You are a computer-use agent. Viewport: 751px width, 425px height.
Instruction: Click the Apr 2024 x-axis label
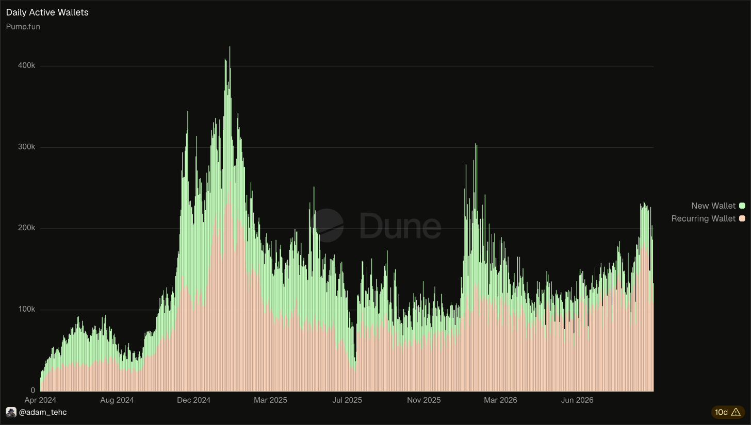click(40, 400)
